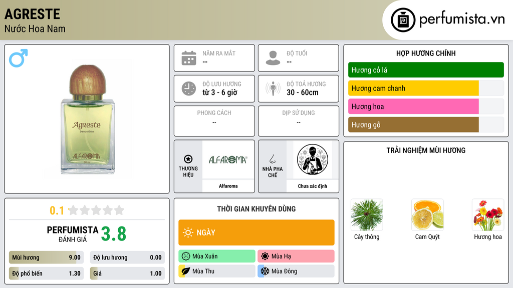Open the Alfaroma brand name link

pos(228,186)
